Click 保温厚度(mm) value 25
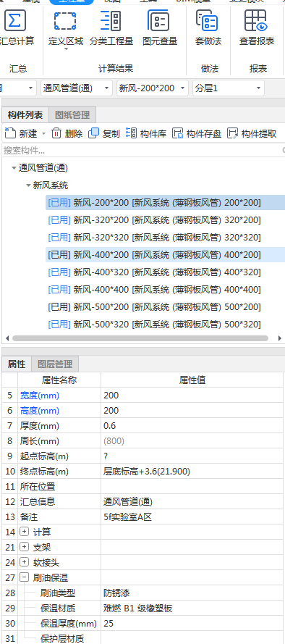Viewport: 285px width, 644px height. click(192, 624)
